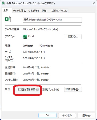
Task: Click the file name input field
Action: point(52,20)
